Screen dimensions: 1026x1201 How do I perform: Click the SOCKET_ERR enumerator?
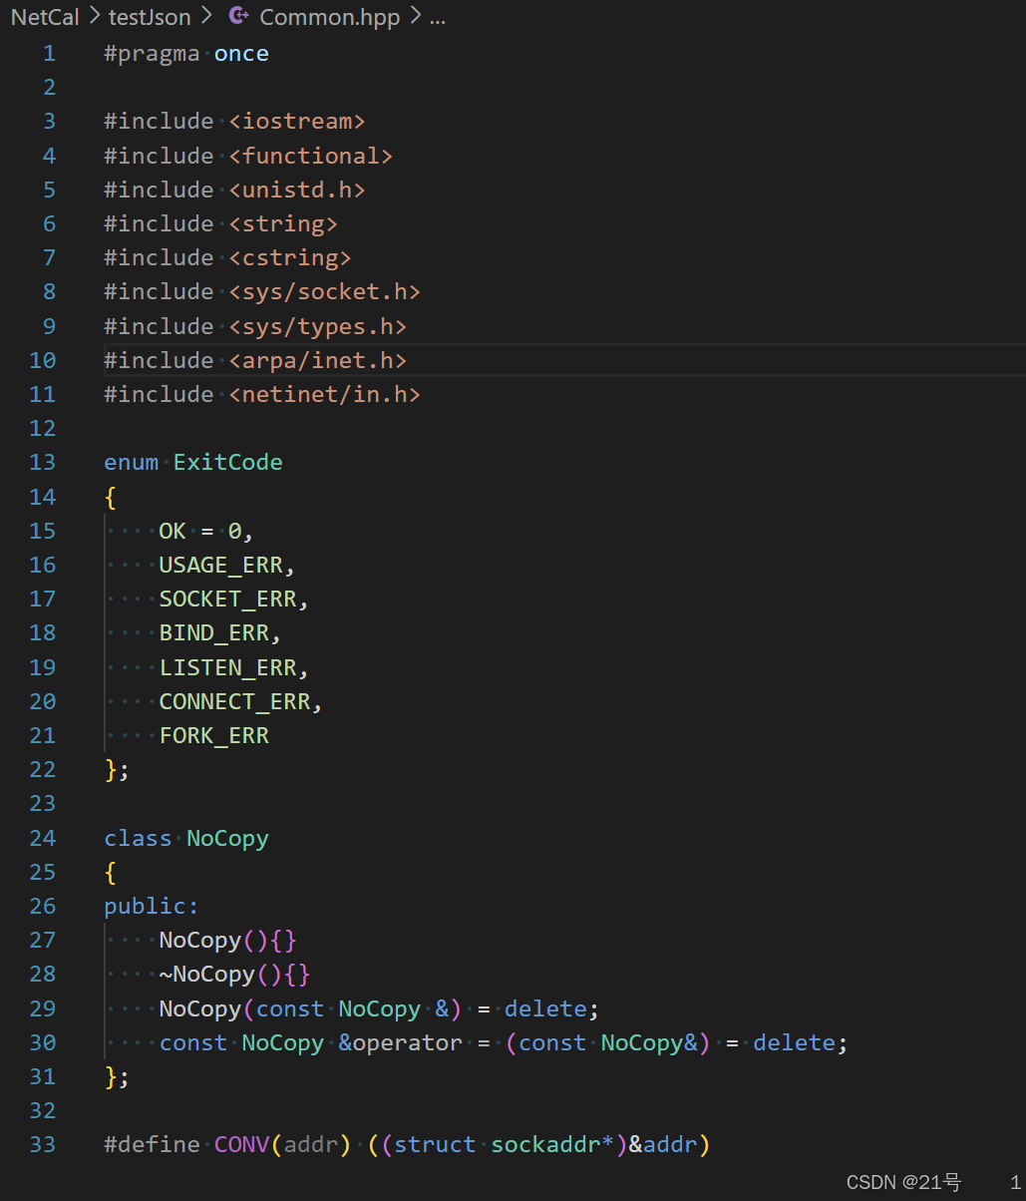tap(228, 600)
